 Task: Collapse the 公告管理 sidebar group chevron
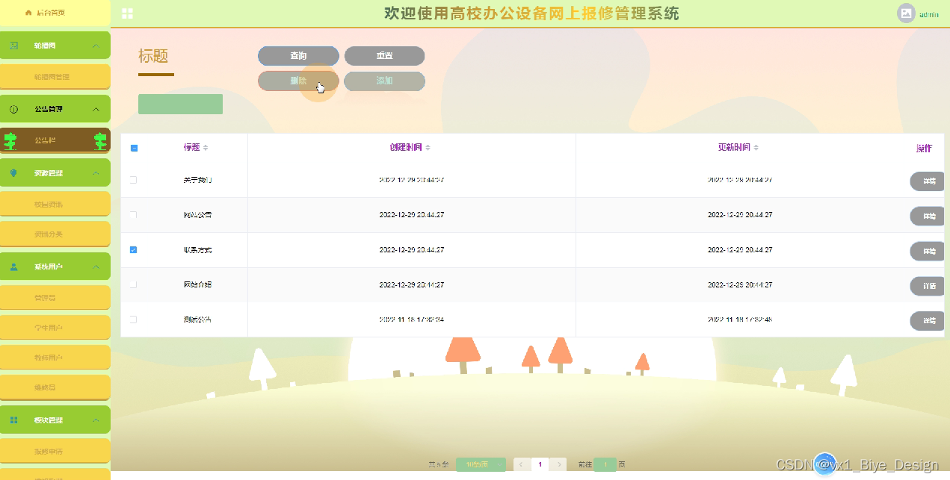pyautogui.click(x=96, y=109)
